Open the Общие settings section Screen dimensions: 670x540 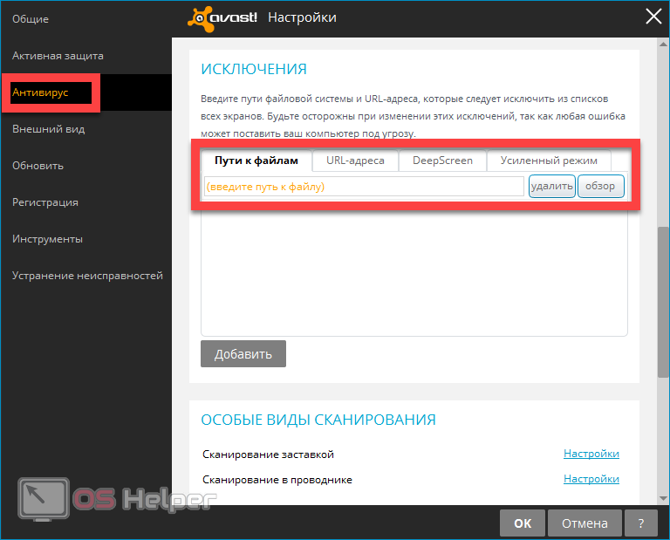click(x=31, y=19)
